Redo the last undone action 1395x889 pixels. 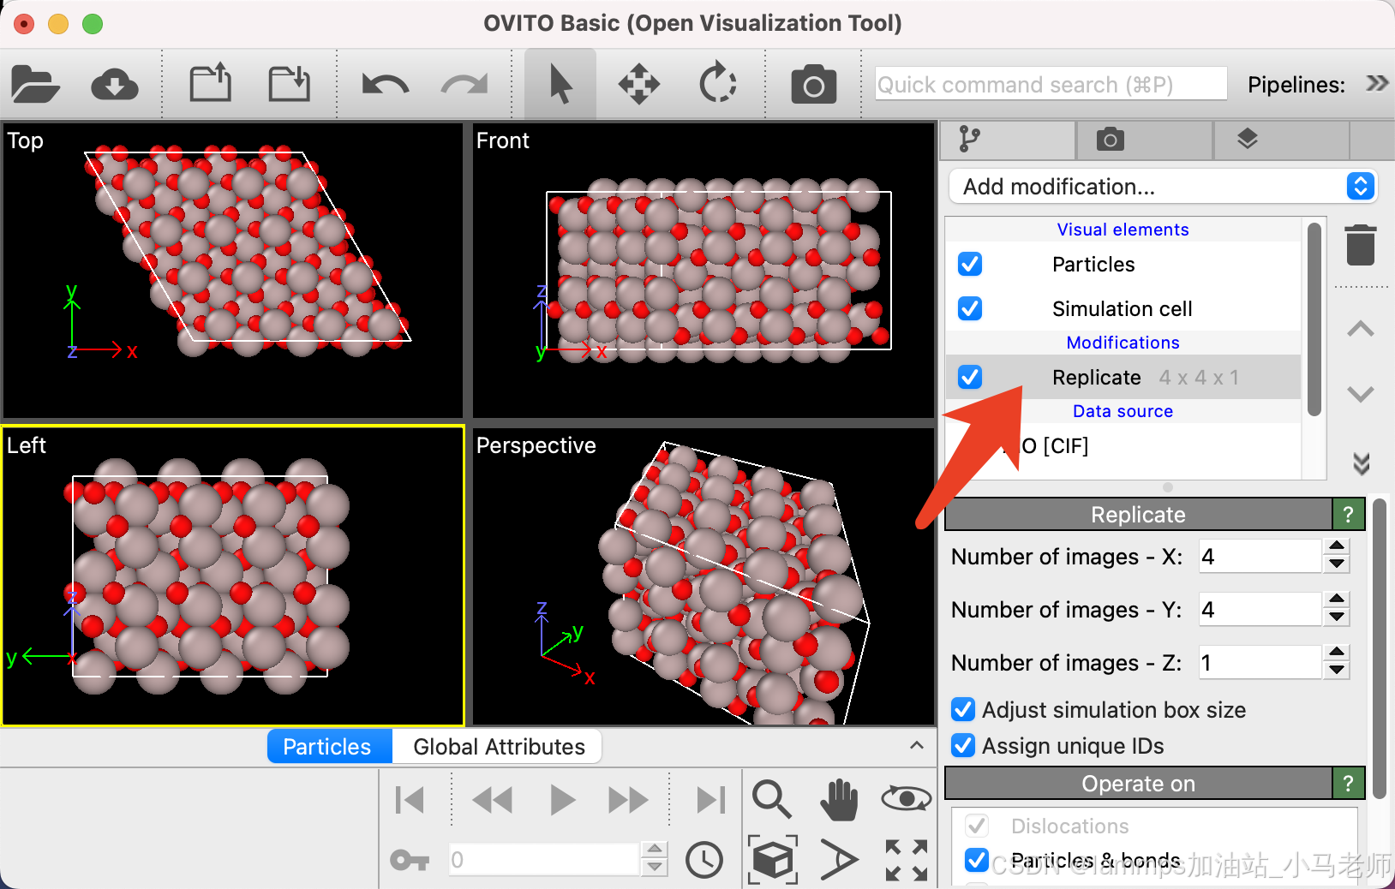tap(464, 84)
